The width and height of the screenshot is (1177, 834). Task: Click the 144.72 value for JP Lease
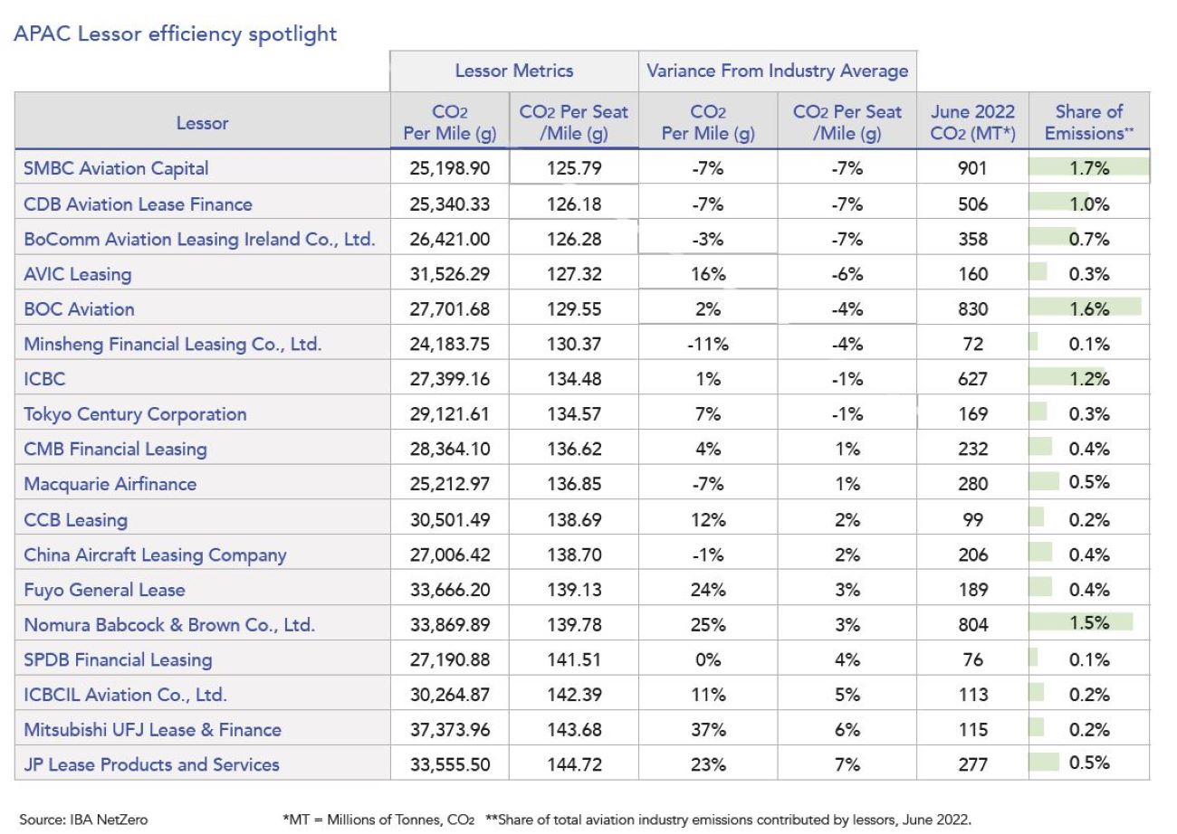point(574,764)
